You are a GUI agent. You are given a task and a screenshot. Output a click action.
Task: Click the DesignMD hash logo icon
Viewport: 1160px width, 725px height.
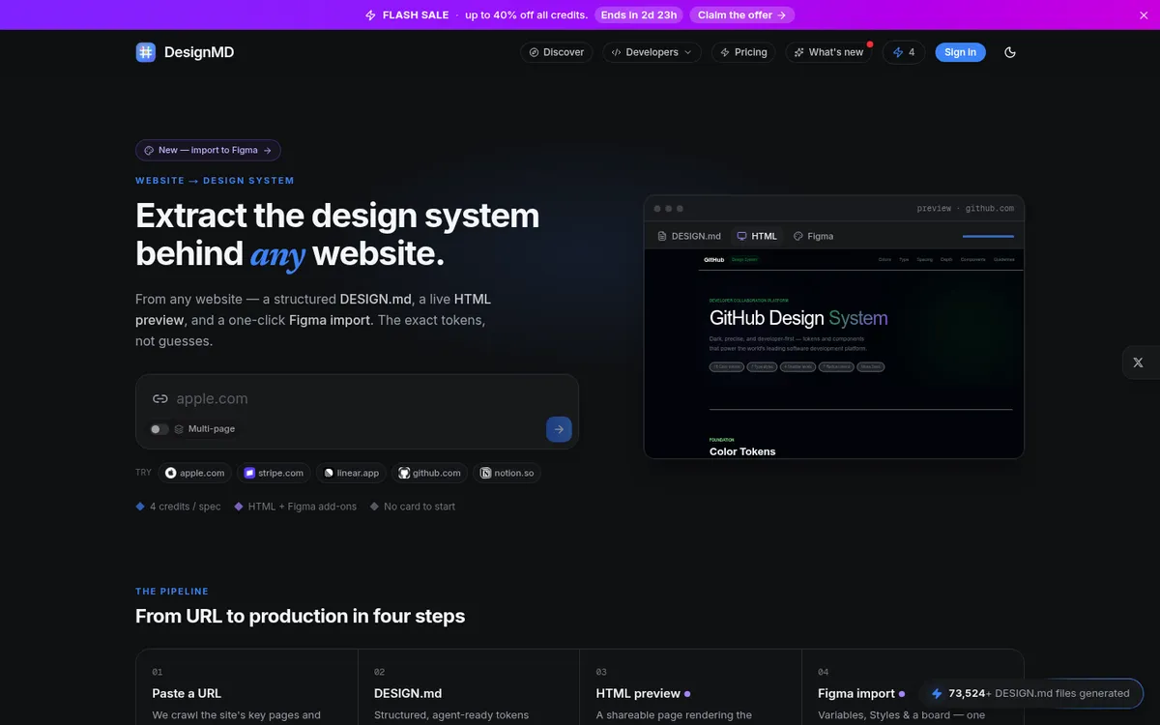click(x=146, y=52)
